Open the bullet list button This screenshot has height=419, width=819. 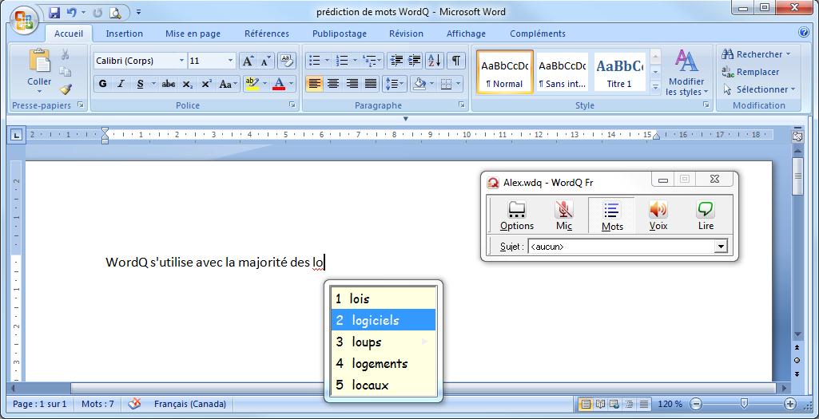(x=315, y=61)
